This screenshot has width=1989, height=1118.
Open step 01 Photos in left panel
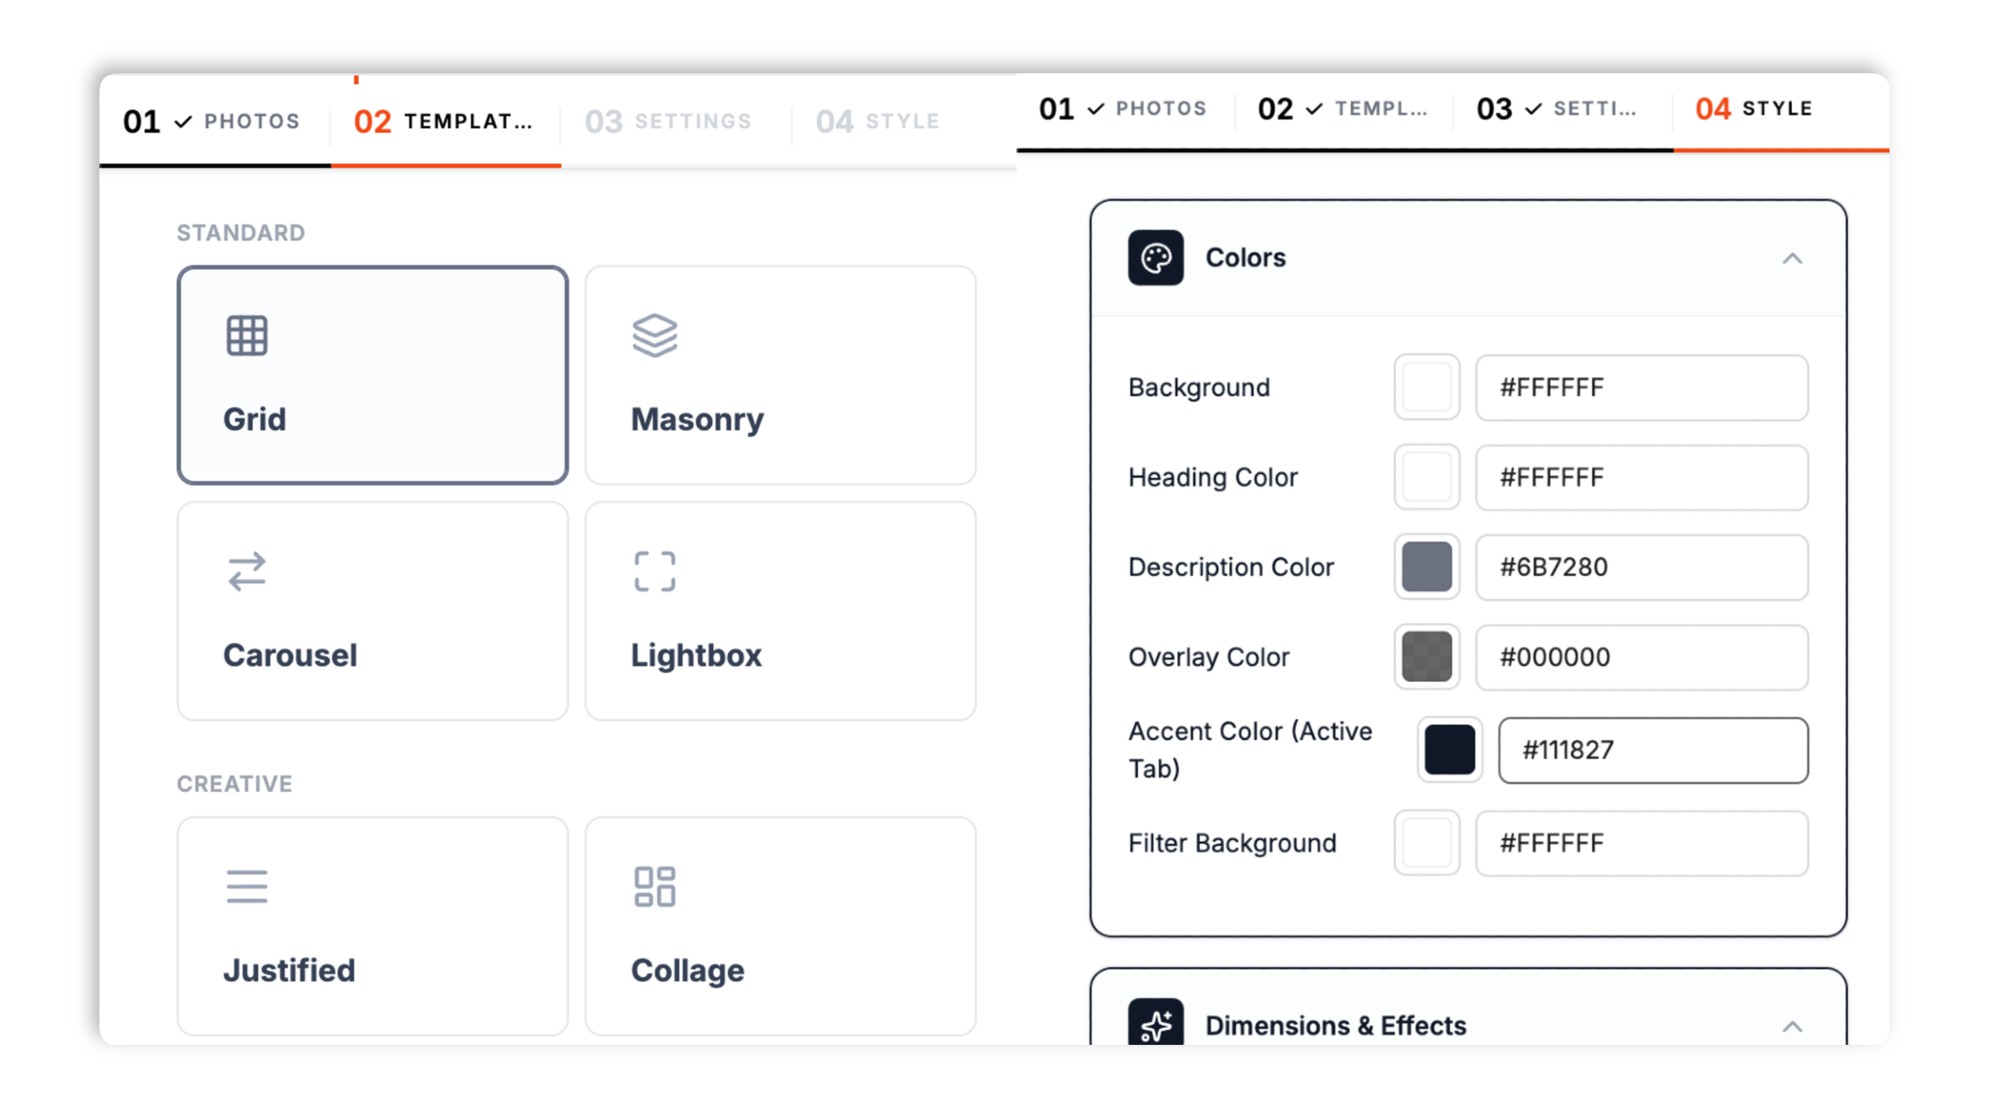tap(212, 121)
